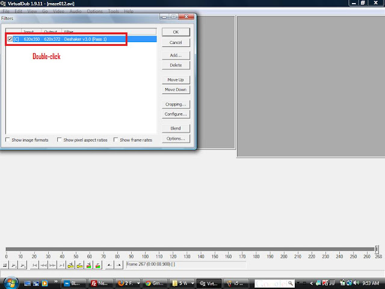Uncheck the Deshaker v3.0 filter checkbox
This screenshot has width=385, height=289.
click(10, 39)
